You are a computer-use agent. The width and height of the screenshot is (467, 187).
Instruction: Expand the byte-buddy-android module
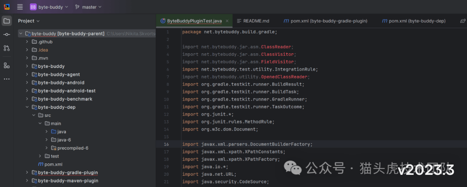[x=27, y=83]
